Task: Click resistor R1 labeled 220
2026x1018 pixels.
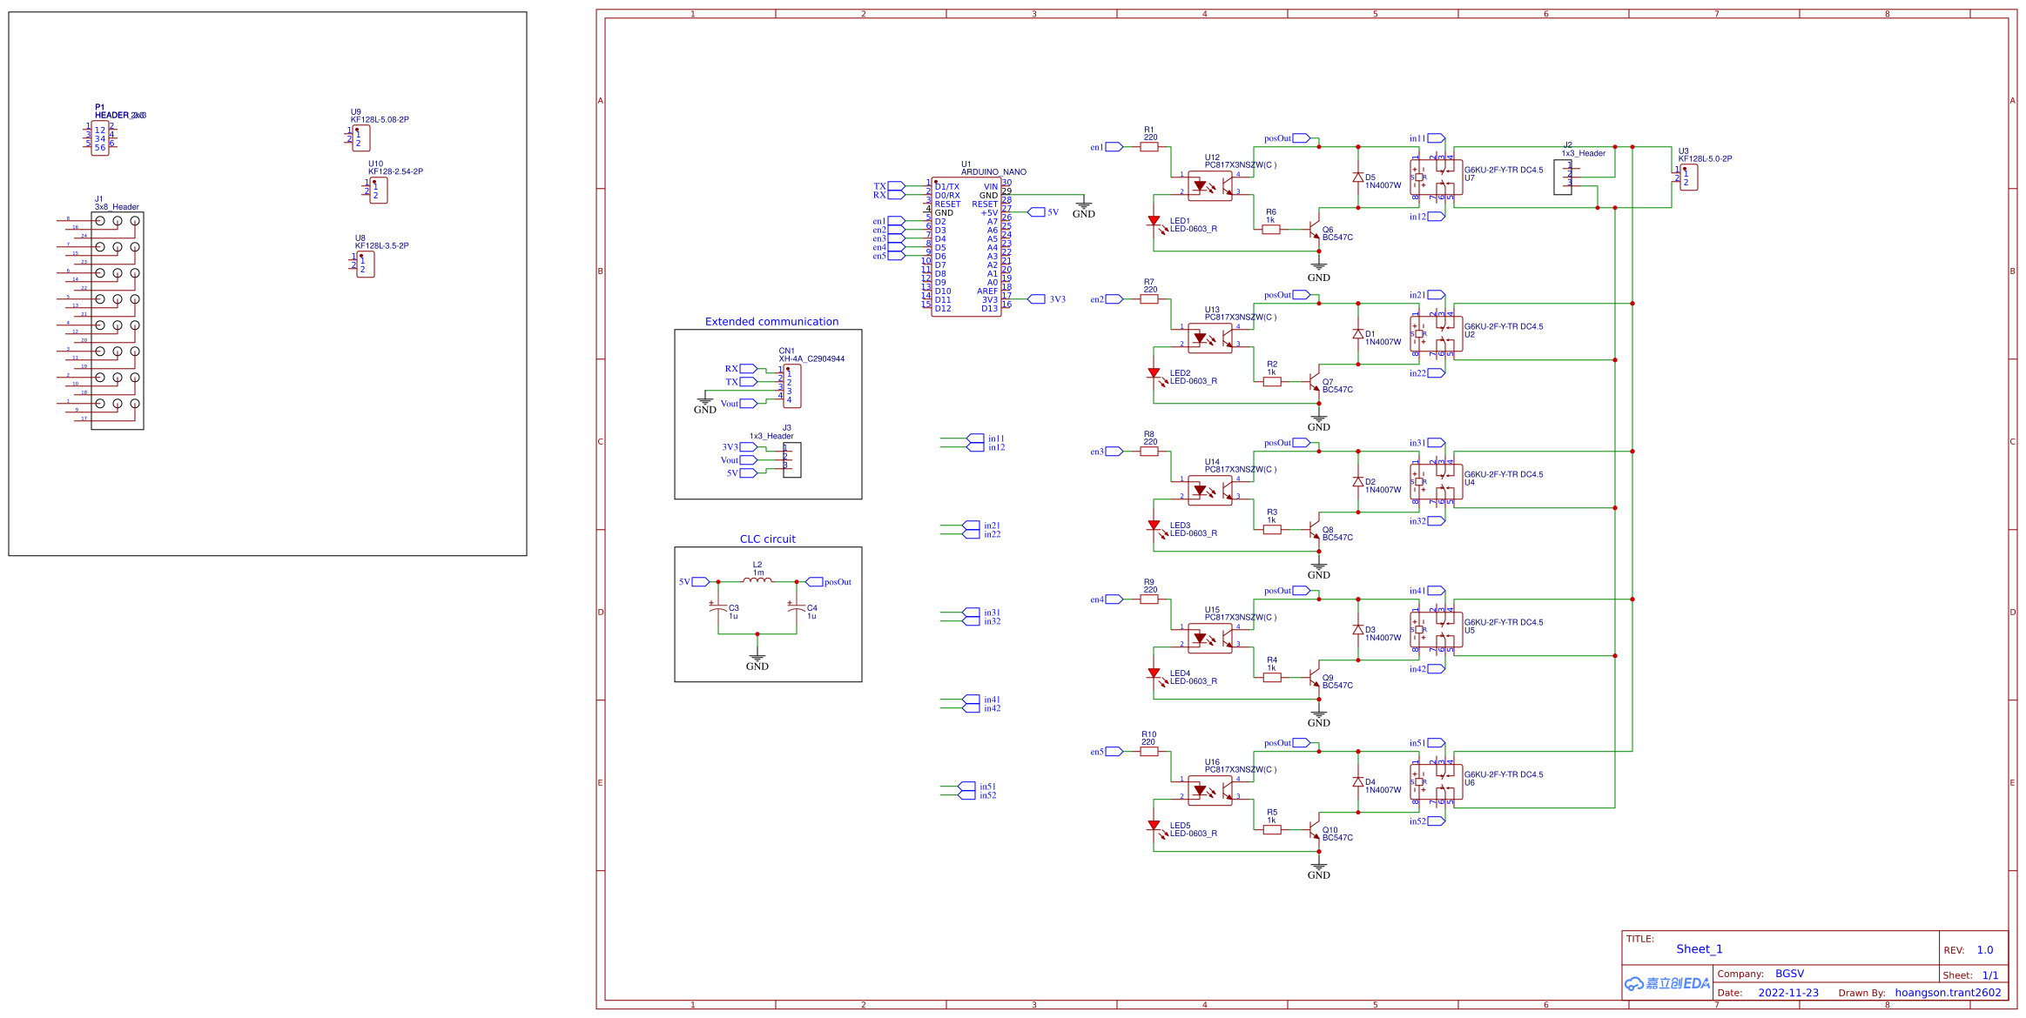Action: [x=1148, y=145]
